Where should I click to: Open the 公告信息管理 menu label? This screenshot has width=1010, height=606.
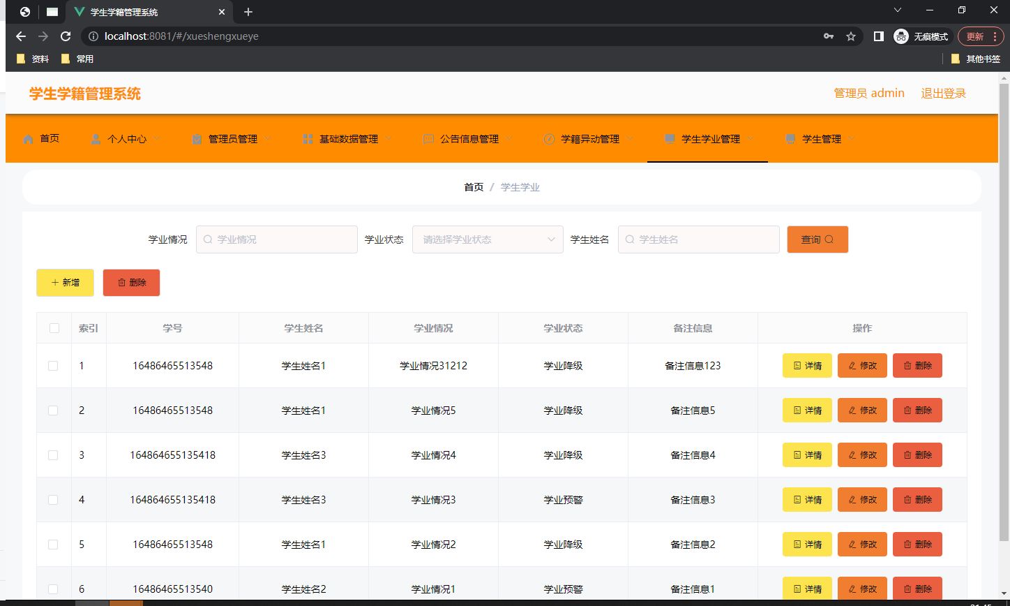pyautogui.click(x=469, y=139)
